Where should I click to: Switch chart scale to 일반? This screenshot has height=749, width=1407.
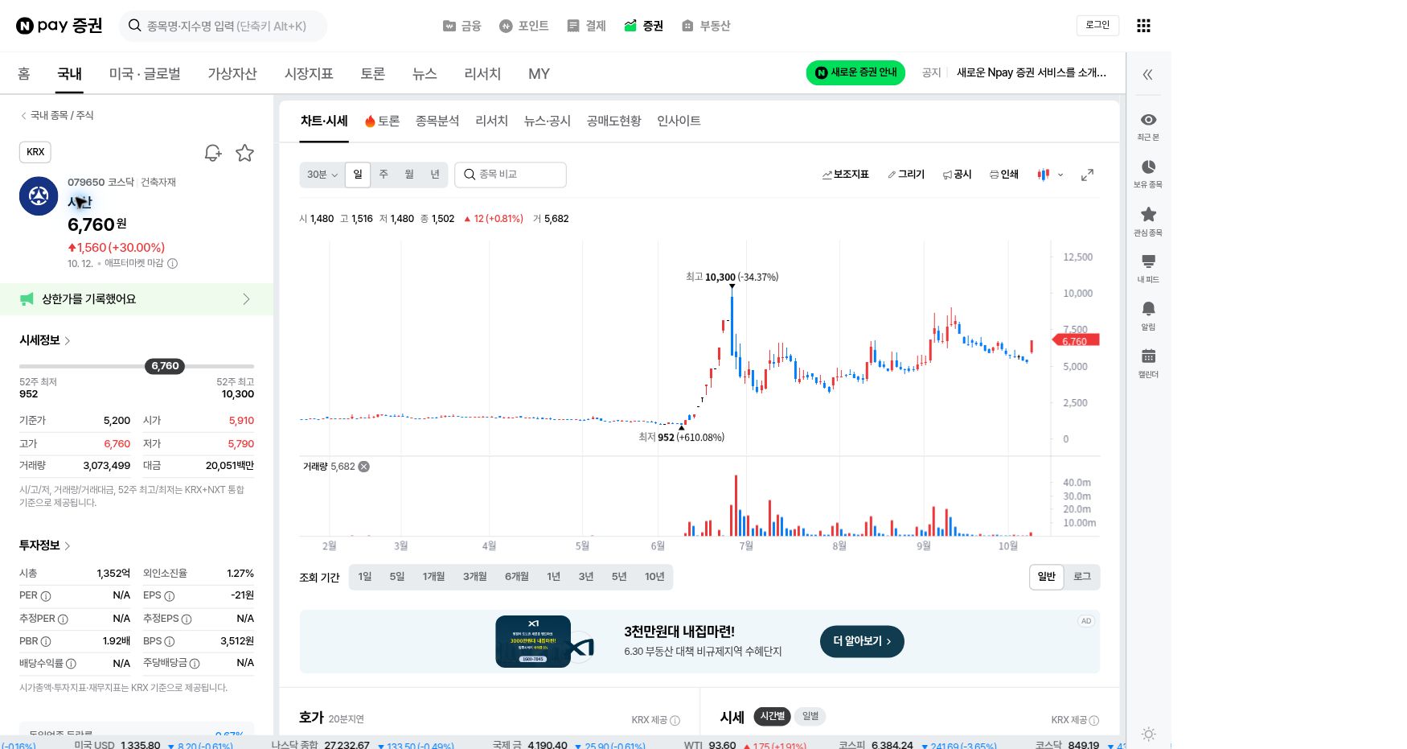1046,577
